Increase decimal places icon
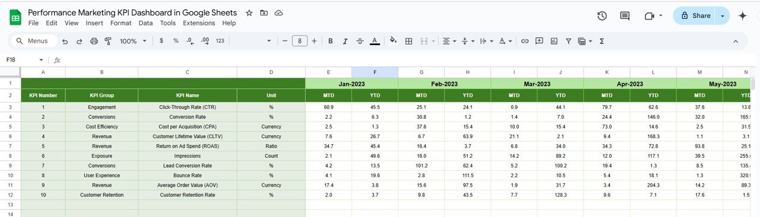This screenshot has height=217, width=760. coord(205,41)
